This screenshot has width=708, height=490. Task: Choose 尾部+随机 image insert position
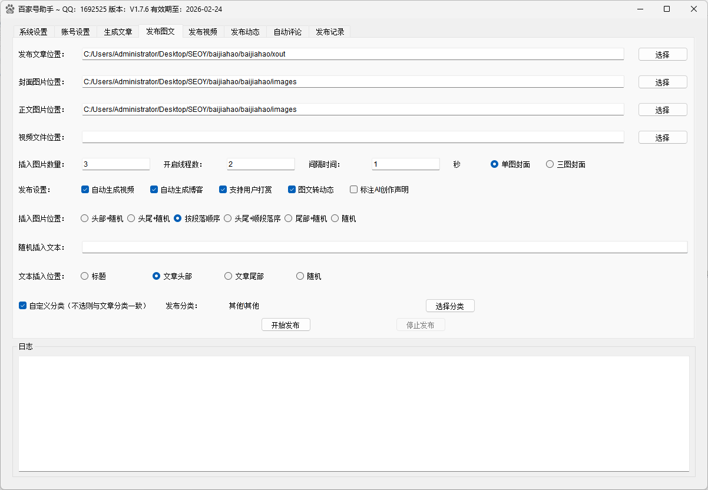coord(288,218)
